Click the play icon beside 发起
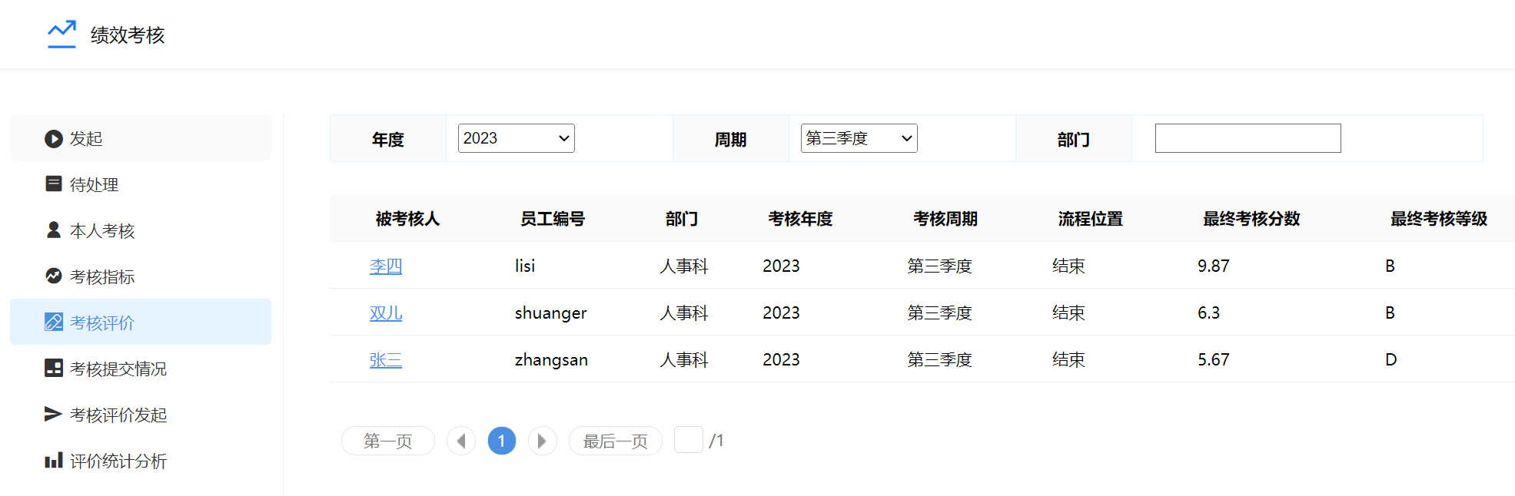 [53, 139]
